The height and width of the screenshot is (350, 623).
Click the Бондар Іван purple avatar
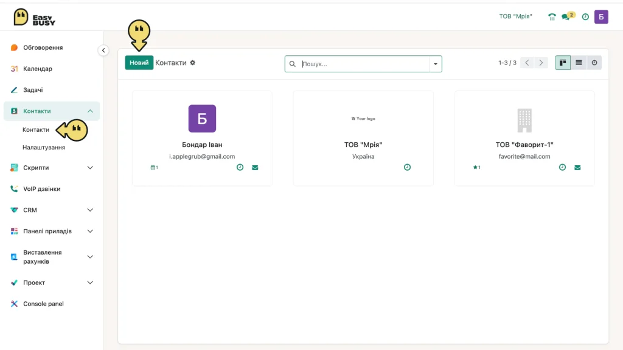tap(202, 118)
